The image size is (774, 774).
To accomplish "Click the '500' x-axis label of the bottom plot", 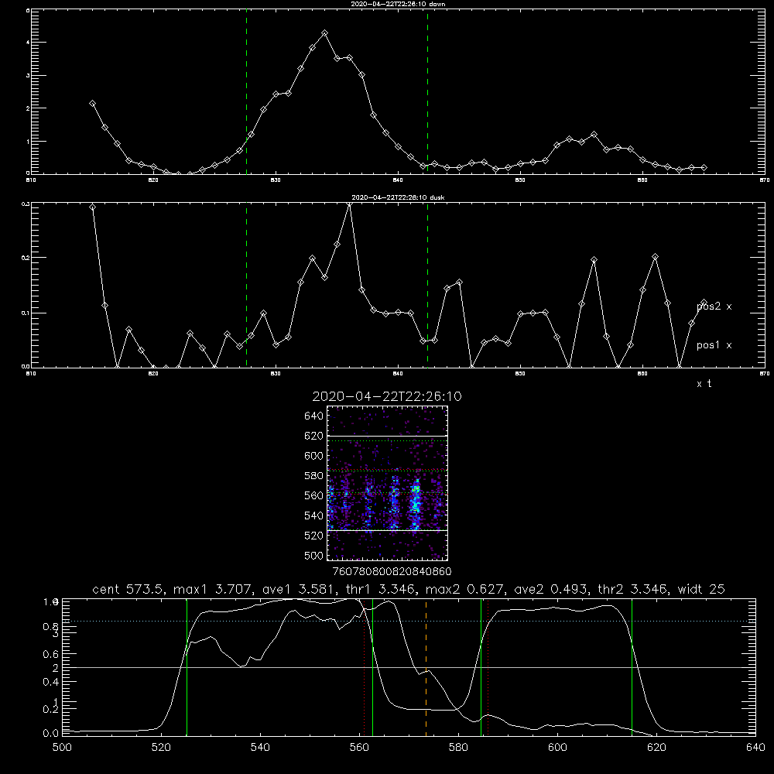I will coord(62,748).
